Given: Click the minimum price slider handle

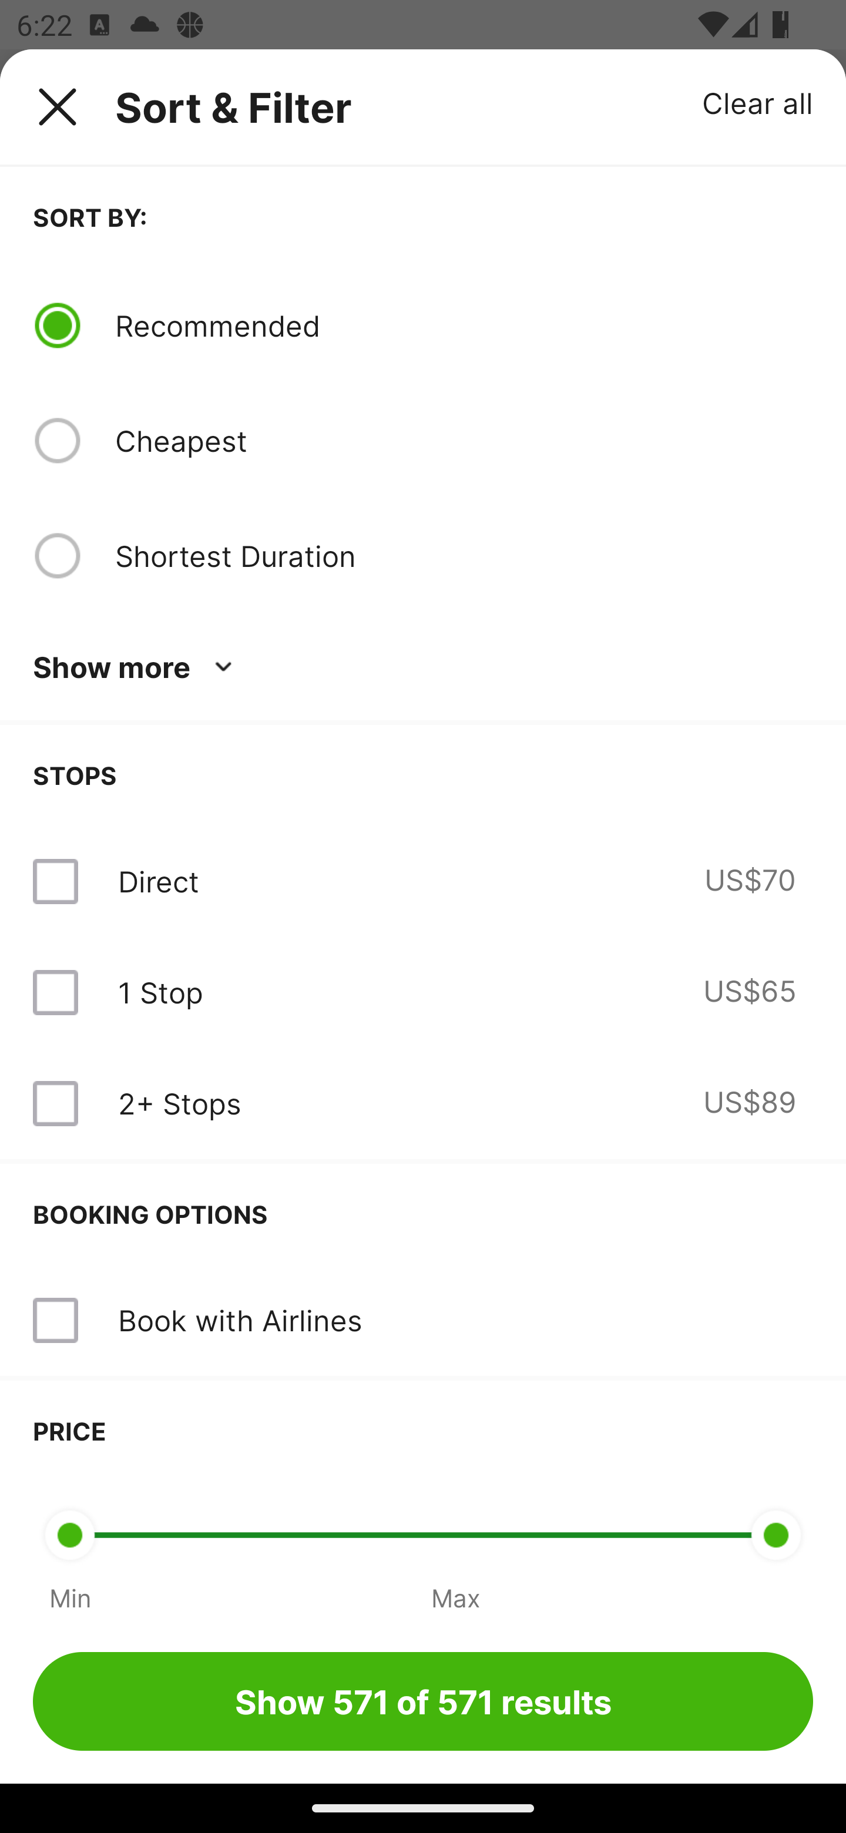Looking at the screenshot, I should tap(70, 1535).
